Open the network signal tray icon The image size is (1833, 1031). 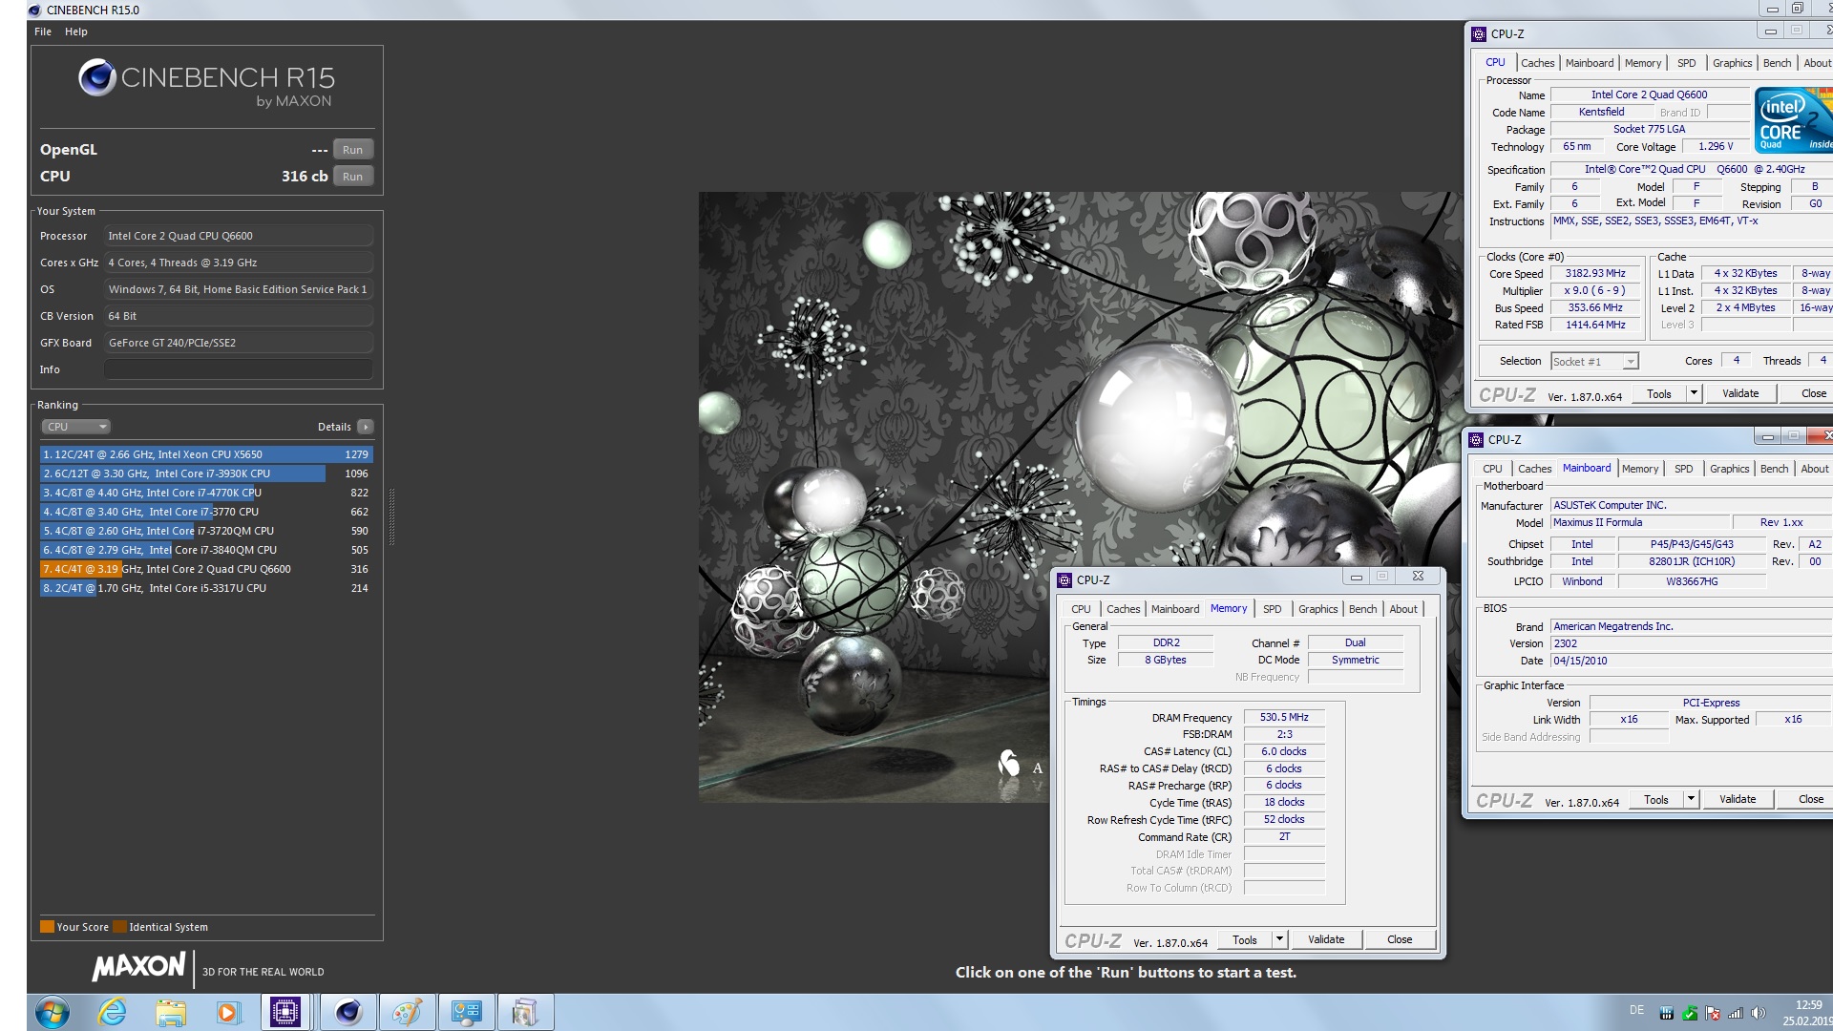pyautogui.click(x=1736, y=1014)
